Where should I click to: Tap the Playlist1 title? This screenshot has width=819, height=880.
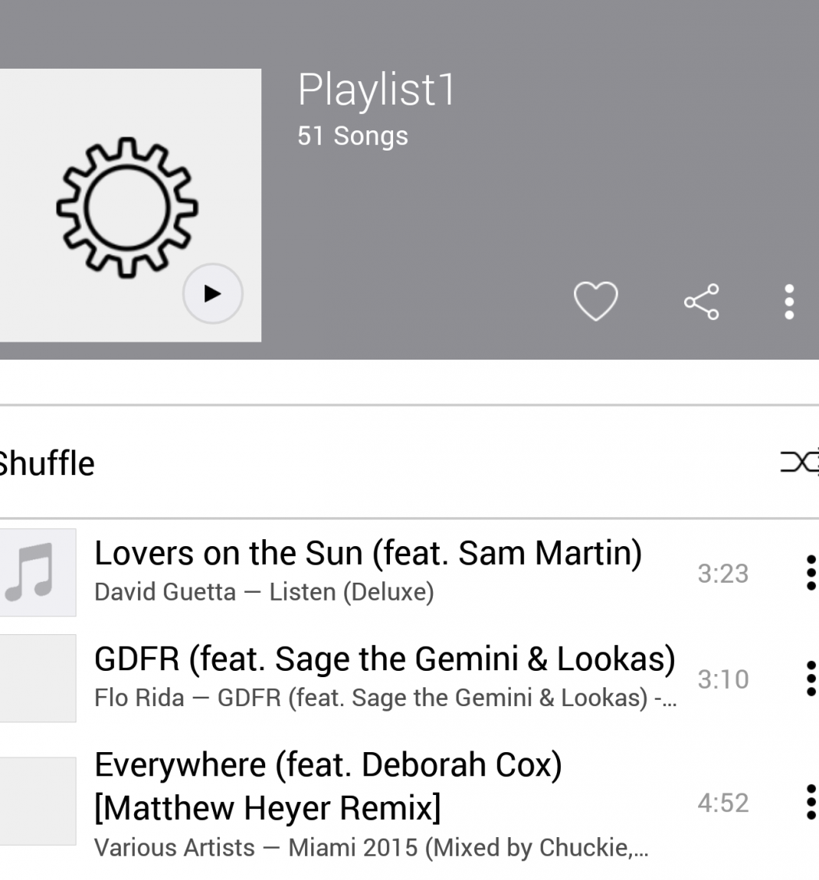pos(376,90)
